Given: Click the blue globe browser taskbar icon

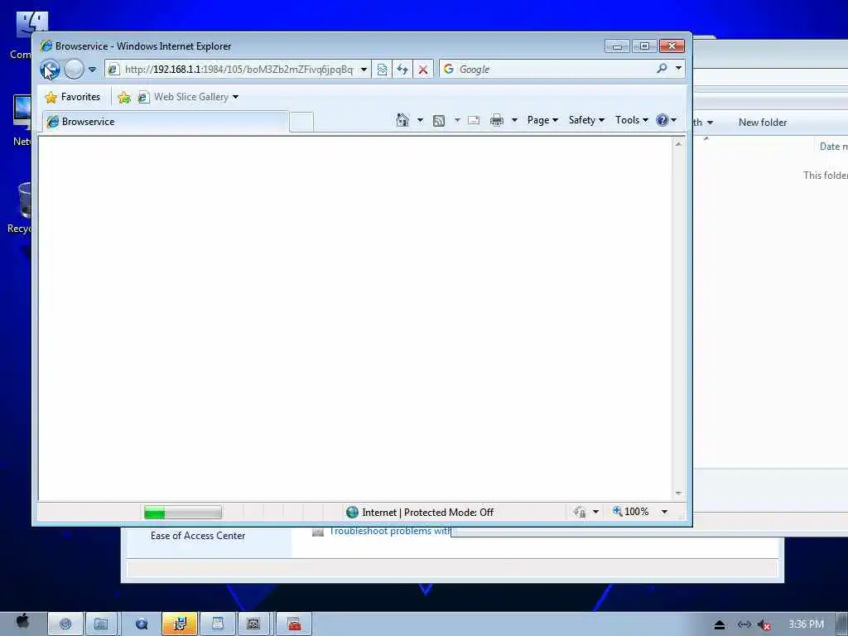Looking at the screenshot, I should click(x=142, y=624).
